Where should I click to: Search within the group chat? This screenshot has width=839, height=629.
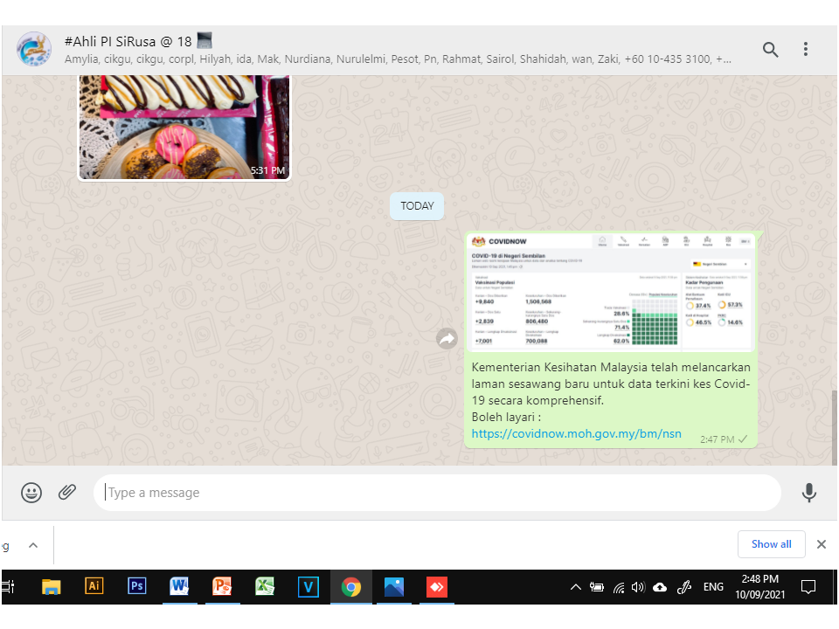point(770,50)
